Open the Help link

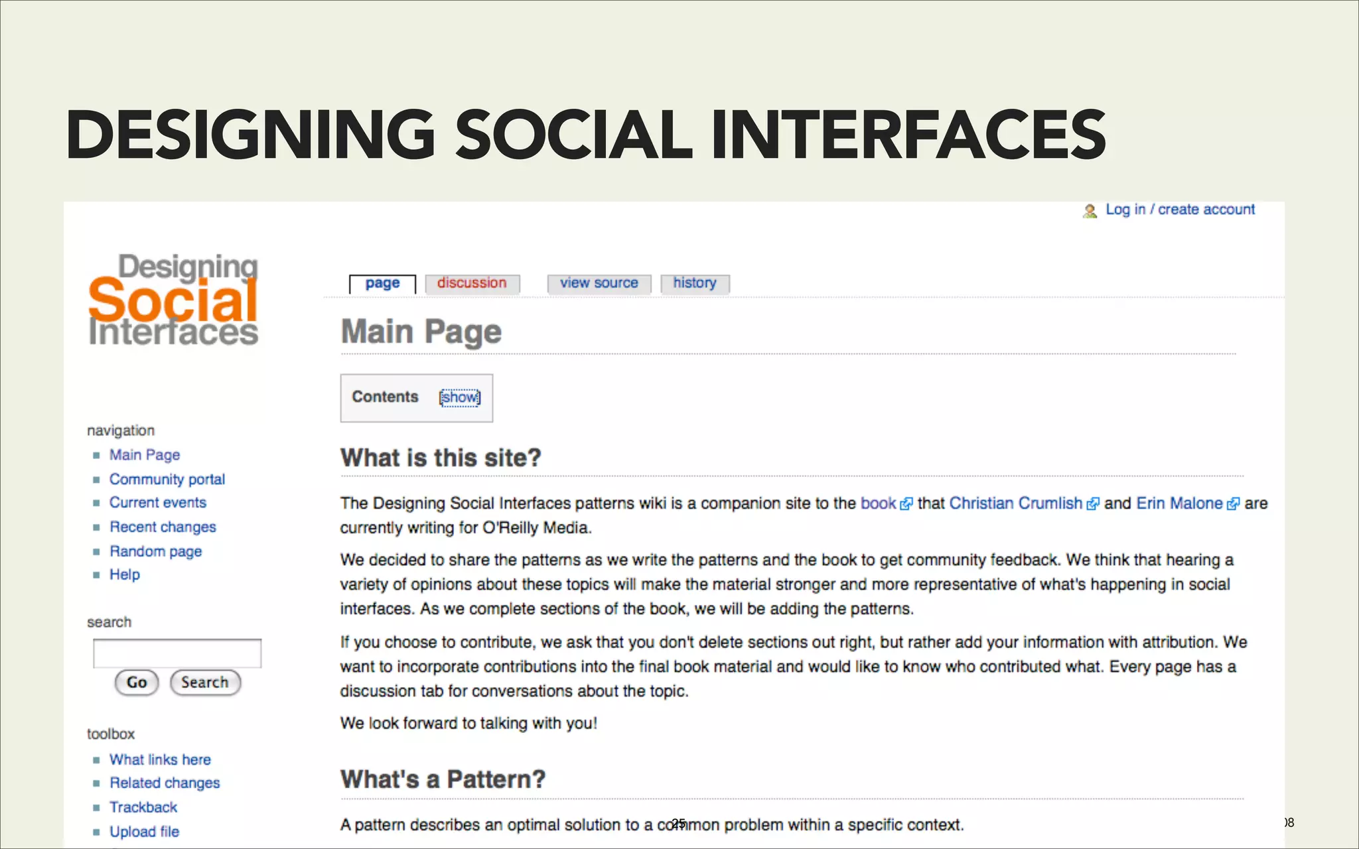pyautogui.click(x=125, y=575)
